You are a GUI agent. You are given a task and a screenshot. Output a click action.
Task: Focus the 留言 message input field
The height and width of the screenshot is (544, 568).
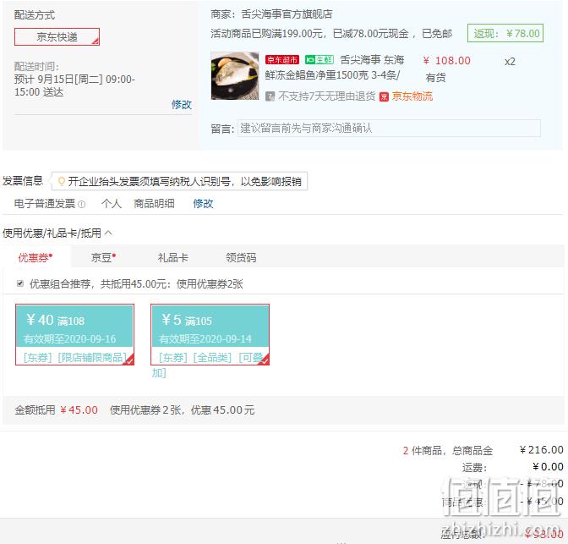pyautogui.click(x=389, y=128)
